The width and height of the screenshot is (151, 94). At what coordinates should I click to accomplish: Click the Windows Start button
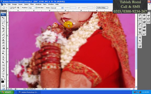(7, 92)
